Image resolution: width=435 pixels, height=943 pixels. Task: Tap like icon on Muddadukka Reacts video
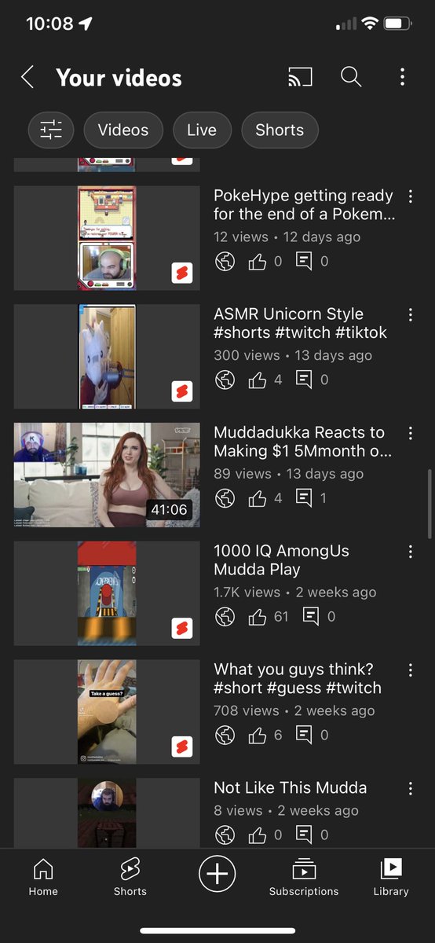pyautogui.click(x=258, y=498)
